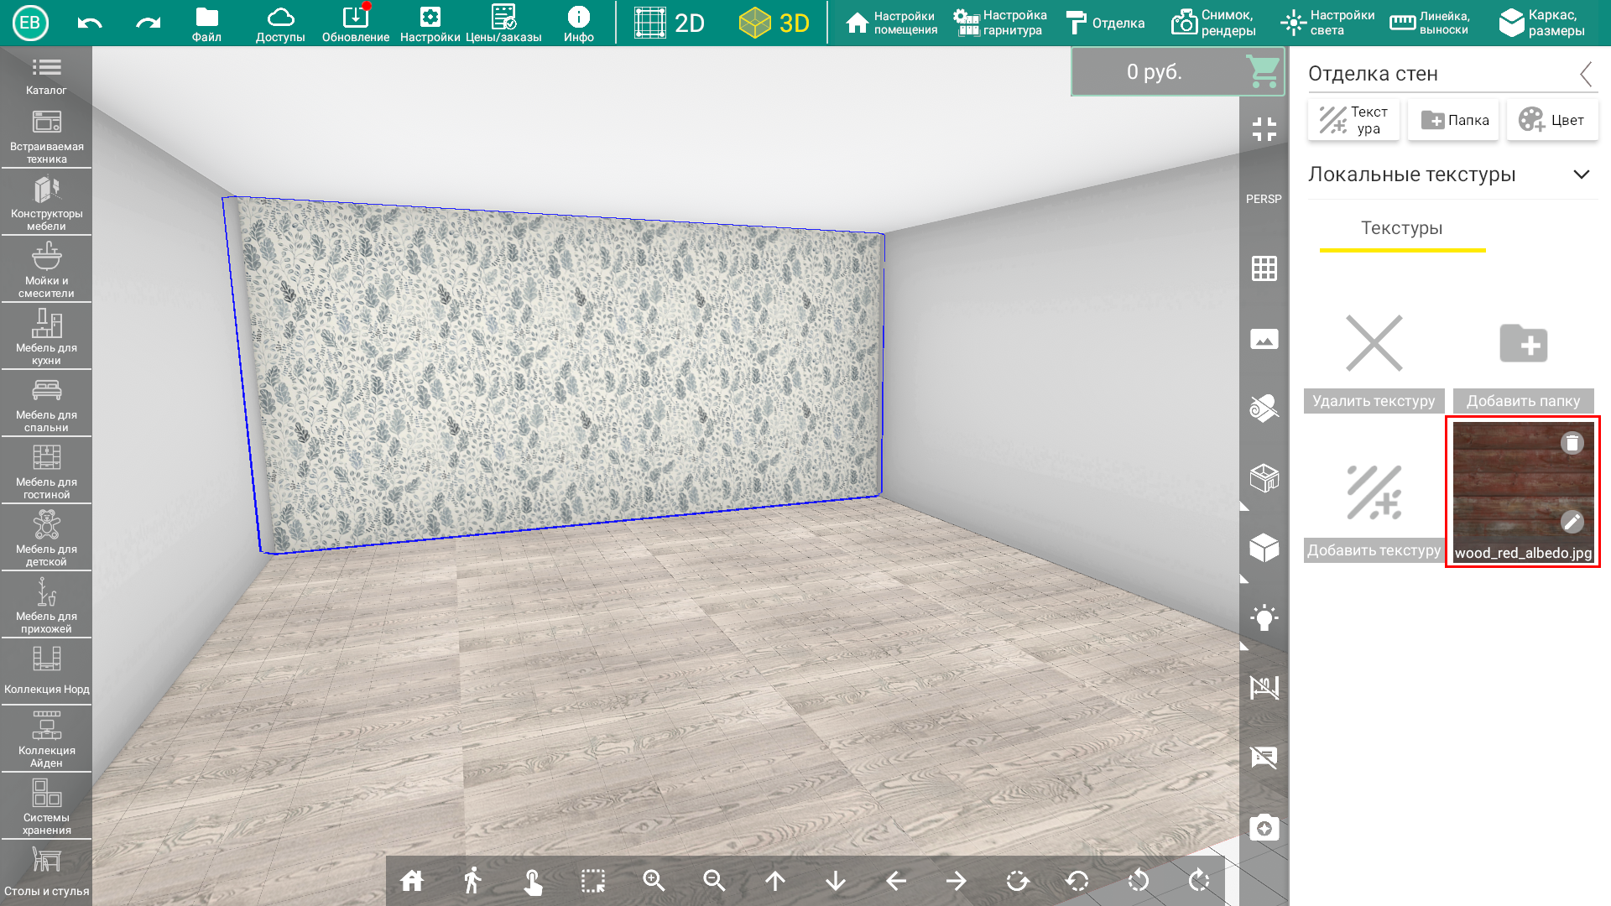Viewport: 1611px width, 906px height.
Task: Open Конструкторы мебели category
Action: click(46, 203)
